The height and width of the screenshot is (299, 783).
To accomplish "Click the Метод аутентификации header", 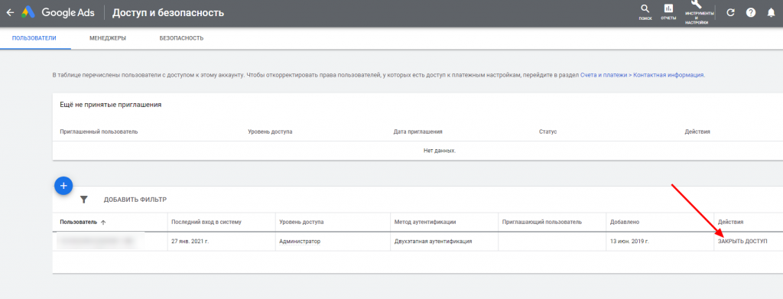I will coord(425,222).
